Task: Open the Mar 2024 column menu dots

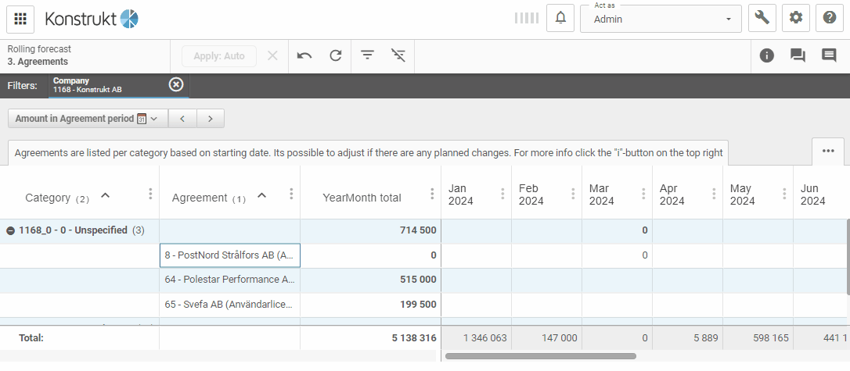Action: coord(643,194)
